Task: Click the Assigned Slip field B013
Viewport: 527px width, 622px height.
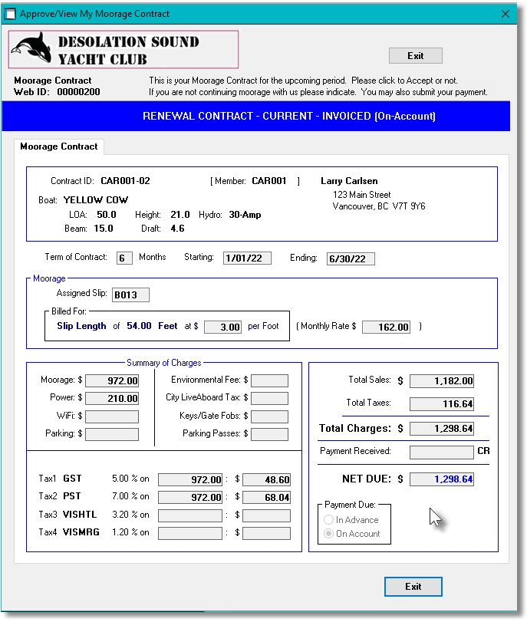Action: (x=130, y=295)
